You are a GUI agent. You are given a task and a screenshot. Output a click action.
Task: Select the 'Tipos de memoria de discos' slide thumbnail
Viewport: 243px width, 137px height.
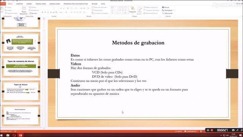pyautogui.click(x=21, y=67)
